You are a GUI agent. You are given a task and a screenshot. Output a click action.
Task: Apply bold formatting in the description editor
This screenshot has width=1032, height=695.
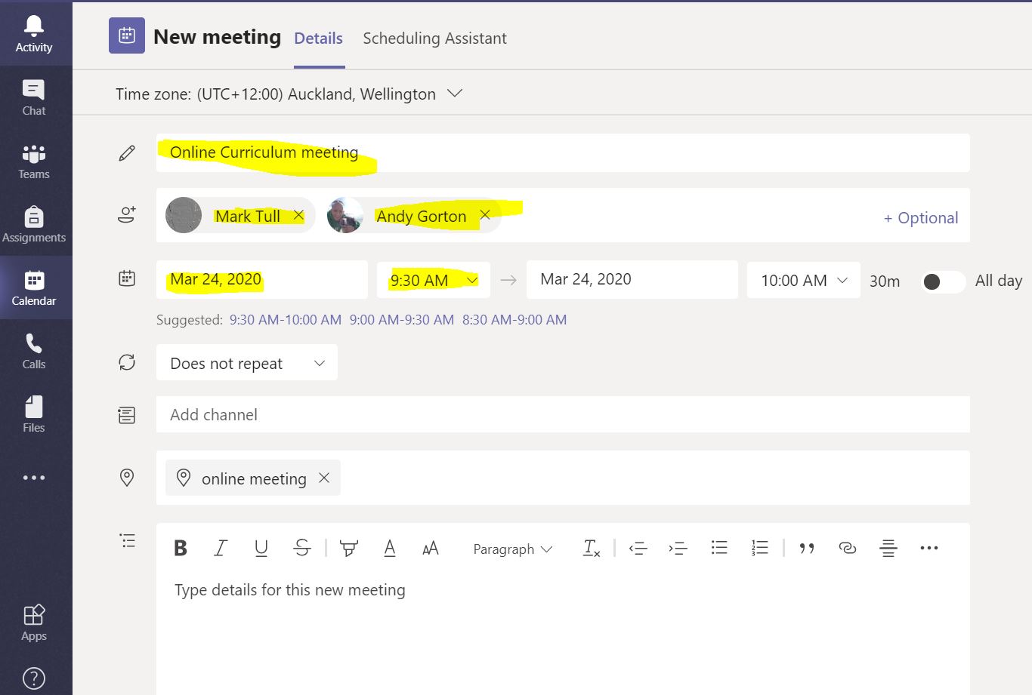click(181, 548)
